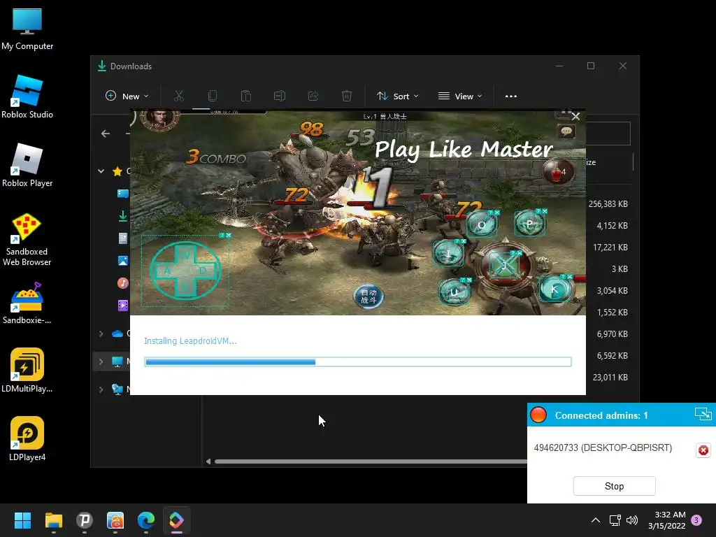Click the orange letter-a taskbar app
The image size is (716, 537).
point(115,520)
